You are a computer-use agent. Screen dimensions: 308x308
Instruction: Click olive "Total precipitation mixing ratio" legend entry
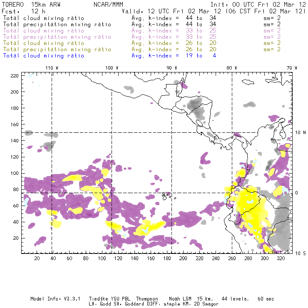tap(57, 50)
